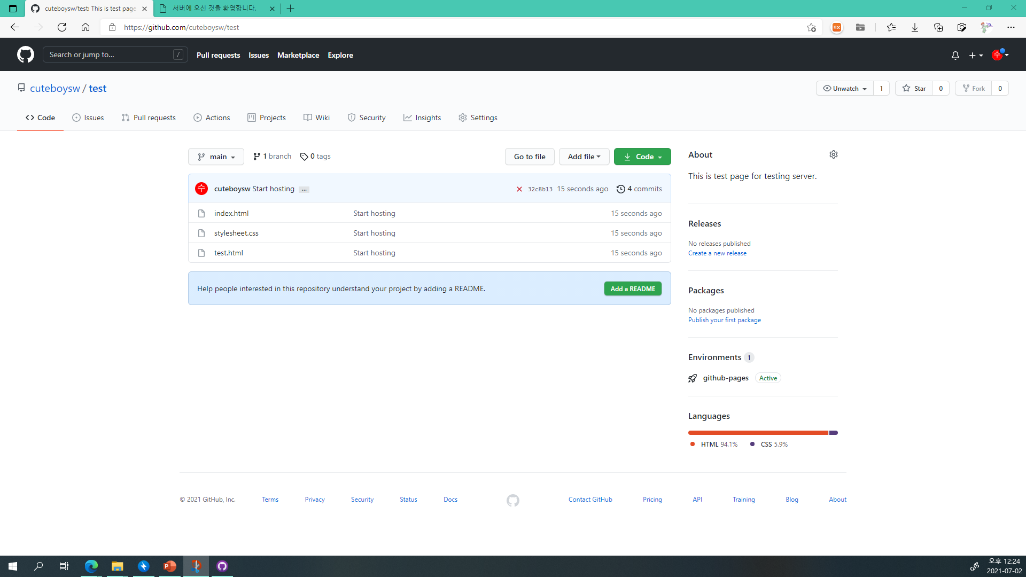The image size is (1026, 577).
Task: Open the Insights tab
Action: [x=422, y=118]
